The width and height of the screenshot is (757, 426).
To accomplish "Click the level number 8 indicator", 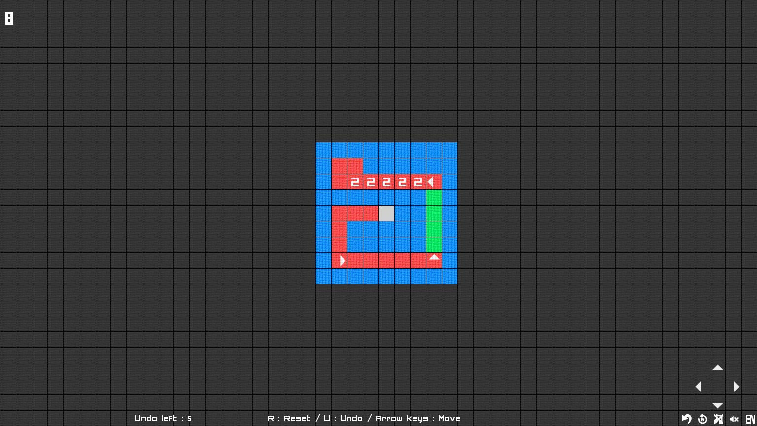I will (x=9, y=18).
